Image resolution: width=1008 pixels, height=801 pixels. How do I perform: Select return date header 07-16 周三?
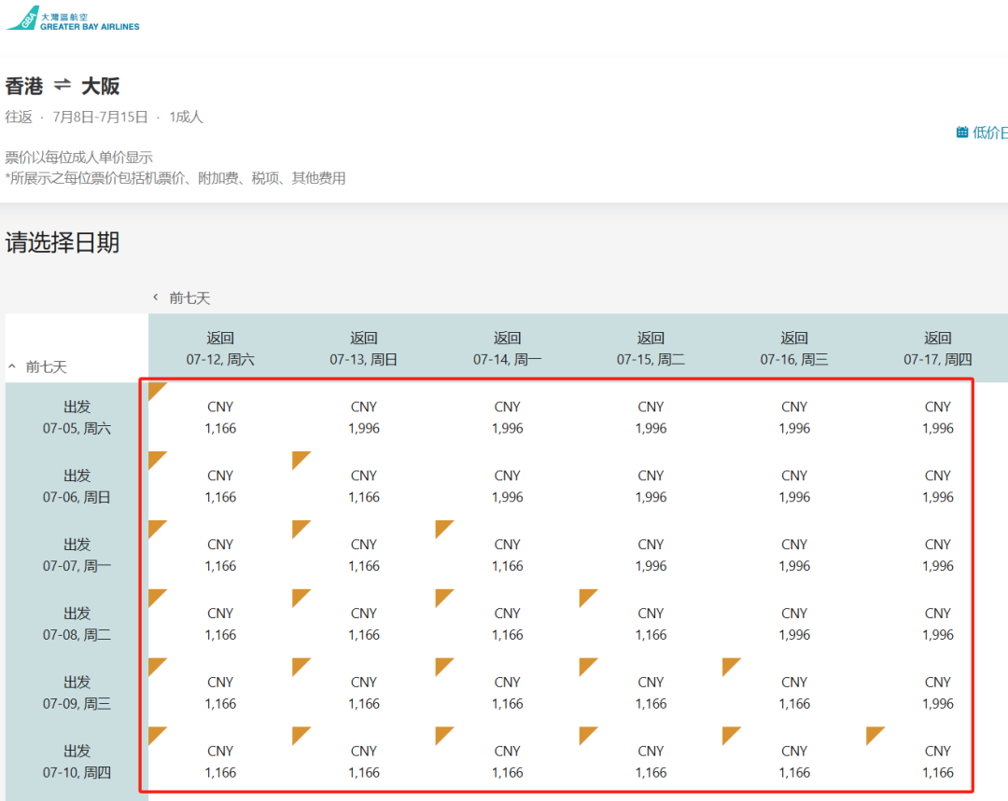tap(794, 348)
